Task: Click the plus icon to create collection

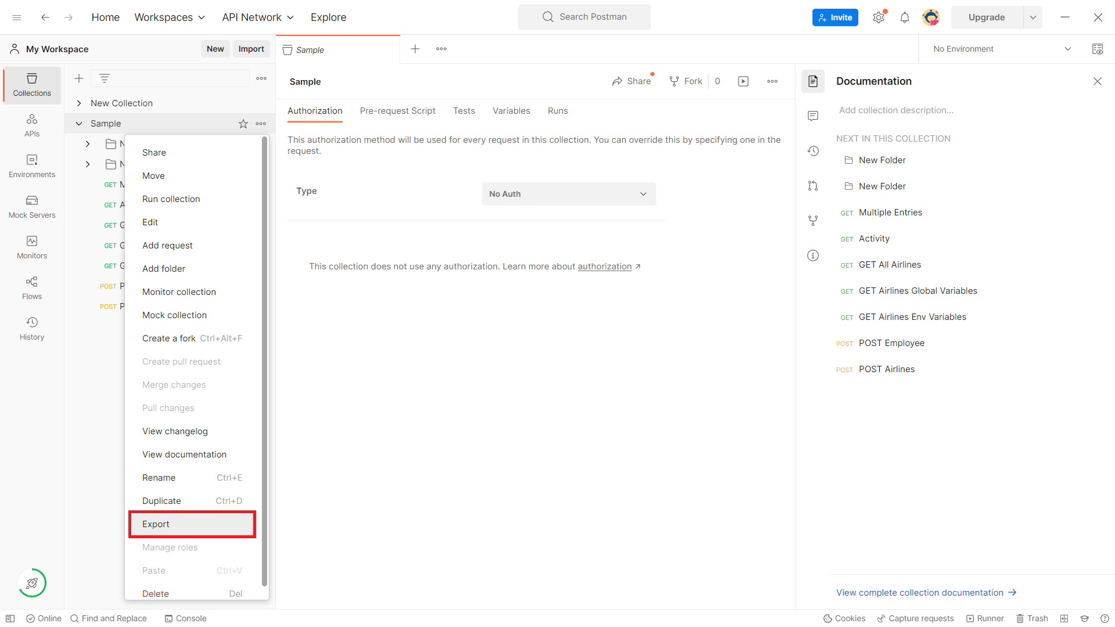Action: click(79, 78)
